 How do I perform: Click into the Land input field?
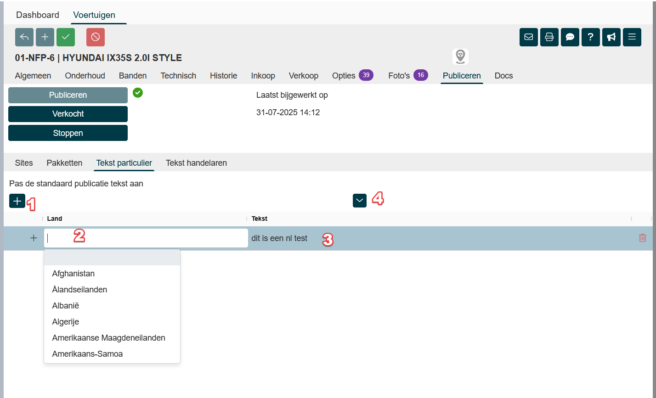pyautogui.click(x=146, y=238)
